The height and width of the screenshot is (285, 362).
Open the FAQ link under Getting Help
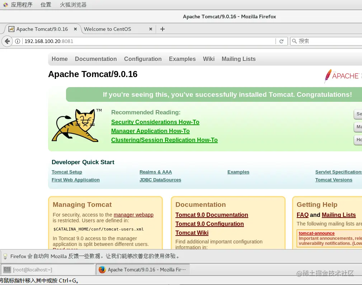[x=303, y=215]
